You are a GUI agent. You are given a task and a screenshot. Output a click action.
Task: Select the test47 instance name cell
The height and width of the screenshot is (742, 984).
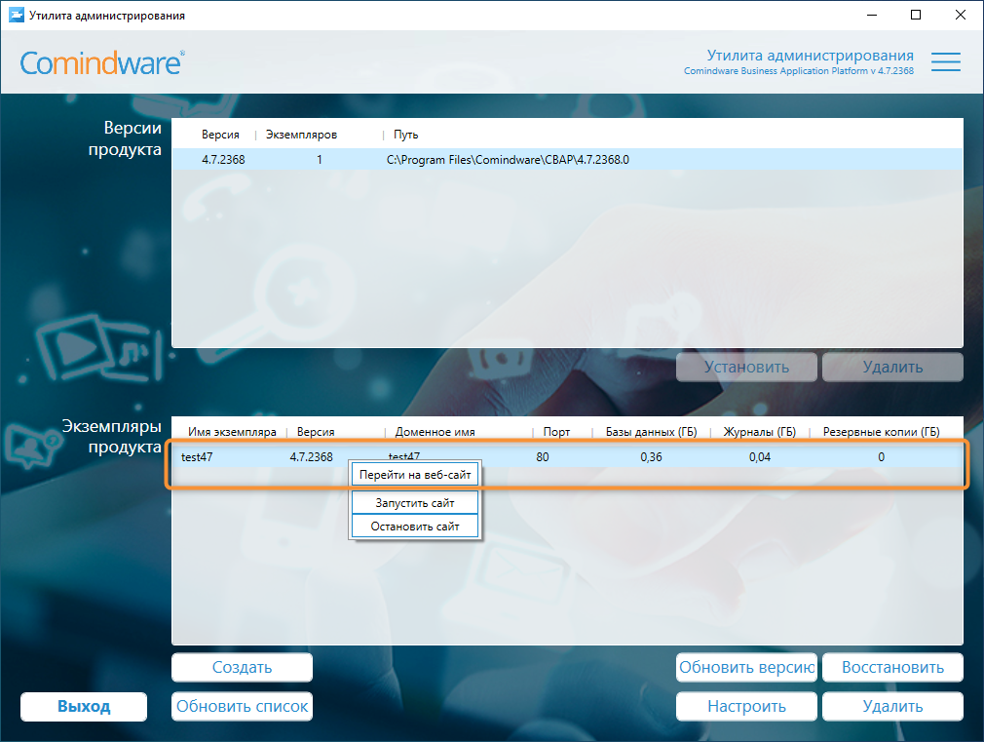[x=197, y=456]
